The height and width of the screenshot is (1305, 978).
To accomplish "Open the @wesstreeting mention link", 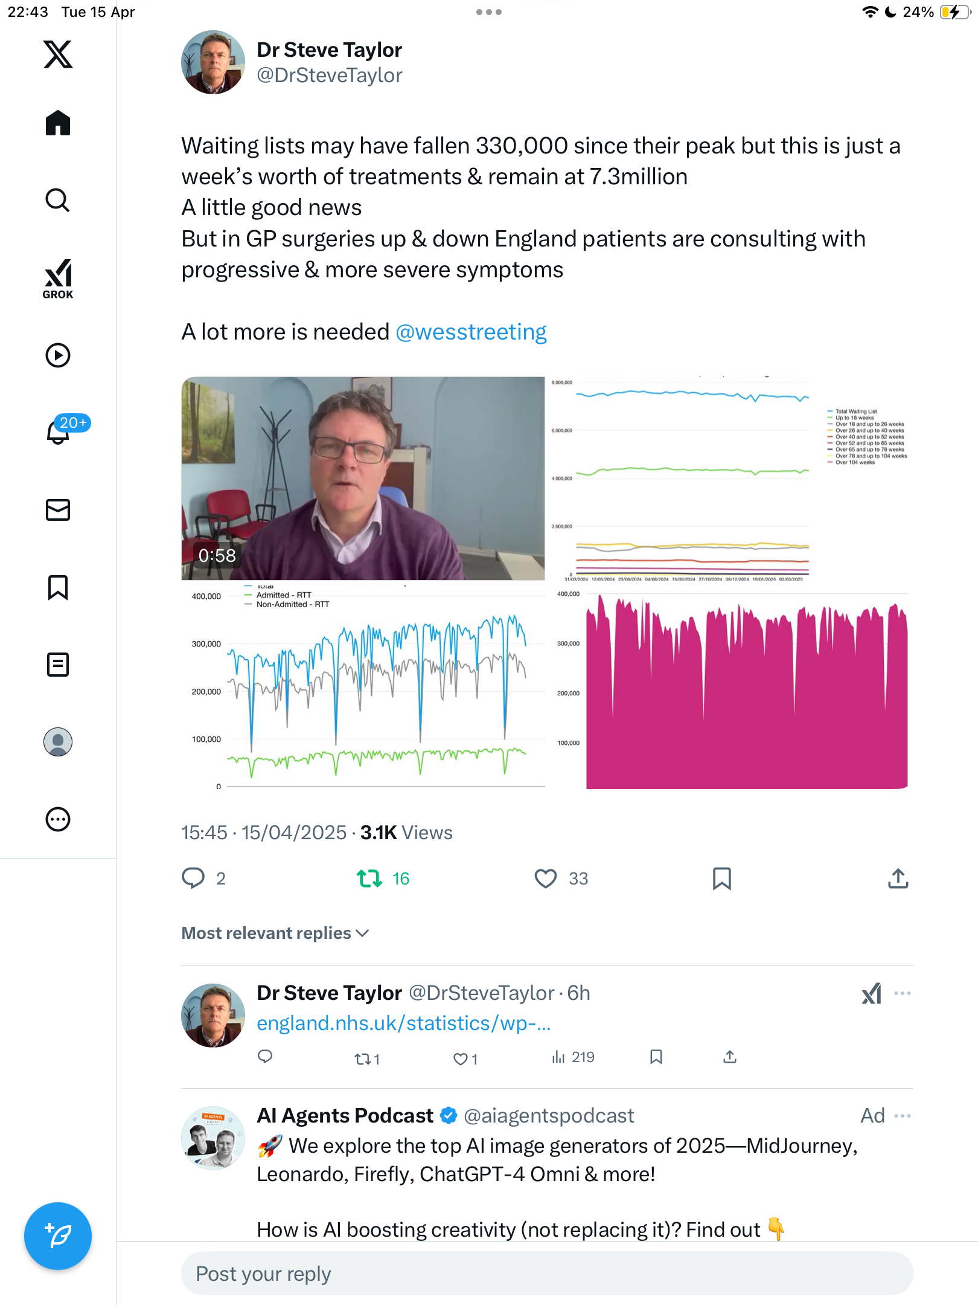I will 471,332.
